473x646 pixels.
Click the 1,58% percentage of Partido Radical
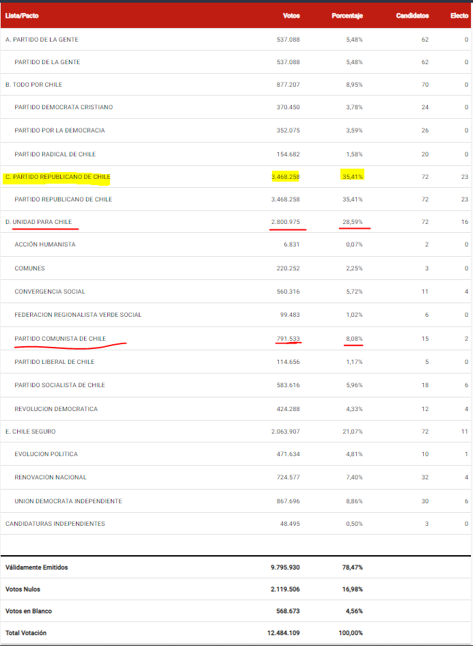355,154
